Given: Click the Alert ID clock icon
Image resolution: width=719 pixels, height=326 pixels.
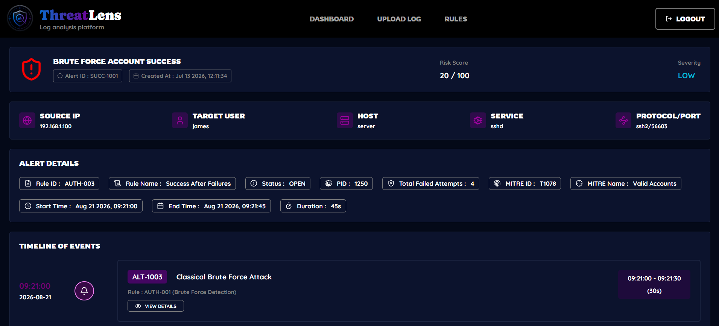Looking at the screenshot, I should coord(60,76).
